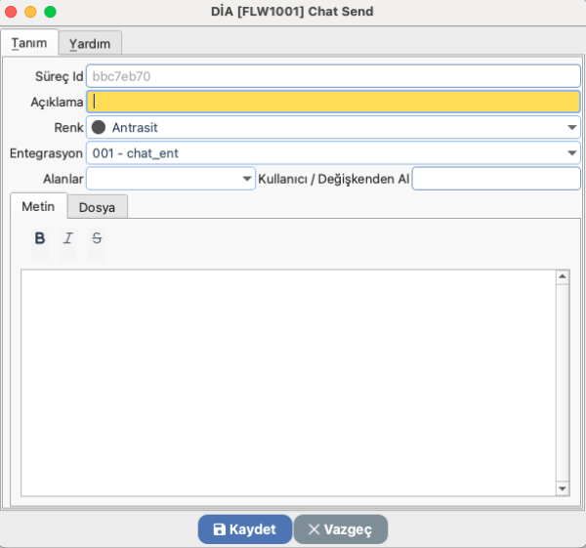Open the Alanlar combo box
Viewport: 586px width, 548px height.
247,179
